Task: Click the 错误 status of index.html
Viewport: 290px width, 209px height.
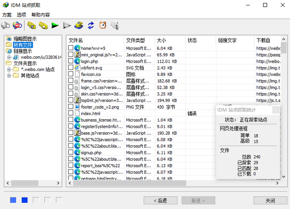Action: point(192,113)
